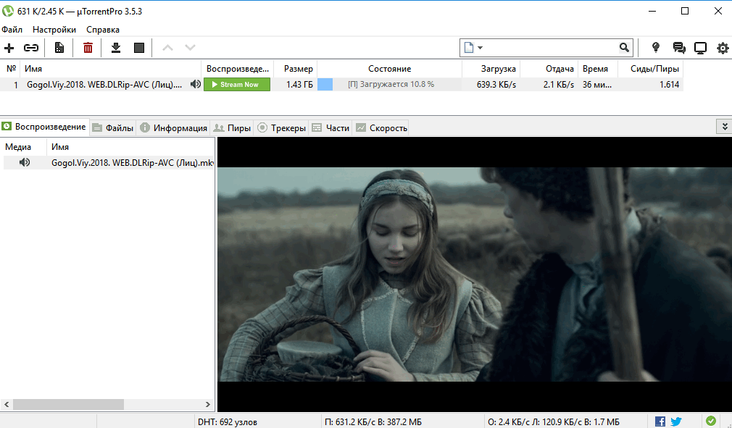Click the media list horizontal scrollbar thumb

click(x=68, y=404)
